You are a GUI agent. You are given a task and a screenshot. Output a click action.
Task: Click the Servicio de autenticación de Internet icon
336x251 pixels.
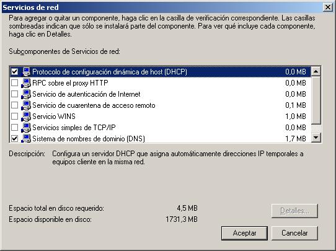click(26, 94)
